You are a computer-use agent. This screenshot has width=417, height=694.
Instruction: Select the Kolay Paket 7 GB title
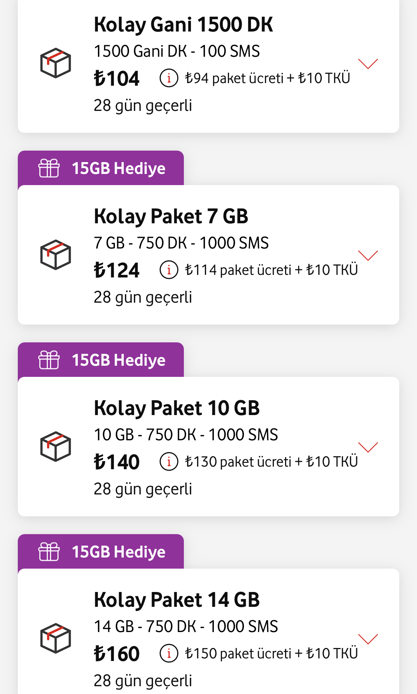coord(171,217)
